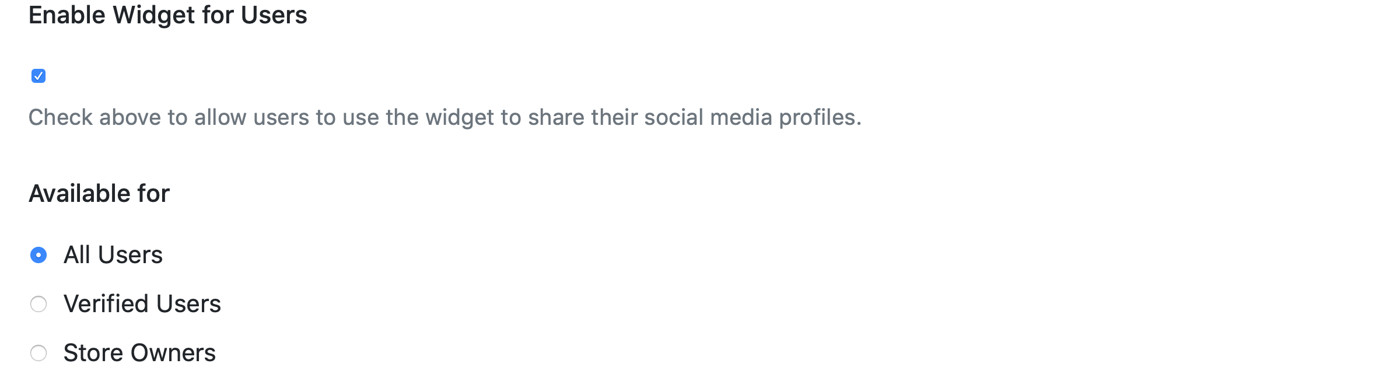This screenshot has width=1400, height=367.
Task: Select the All Users radio button
Action: (38, 255)
